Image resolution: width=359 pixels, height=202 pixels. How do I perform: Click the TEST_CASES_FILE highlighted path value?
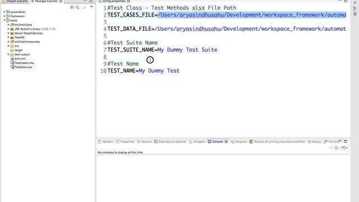(x=252, y=15)
